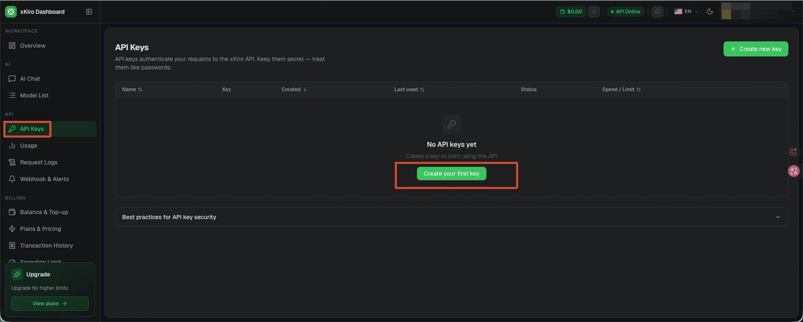Click Create your first key
Image resolution: width=803 pixels, height=322 pixels.
452,174
